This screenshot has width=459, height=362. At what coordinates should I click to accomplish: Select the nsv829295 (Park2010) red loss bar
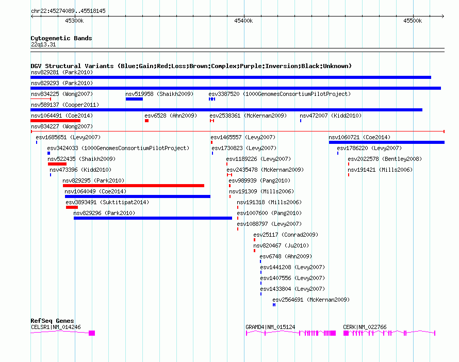[134, 186]
